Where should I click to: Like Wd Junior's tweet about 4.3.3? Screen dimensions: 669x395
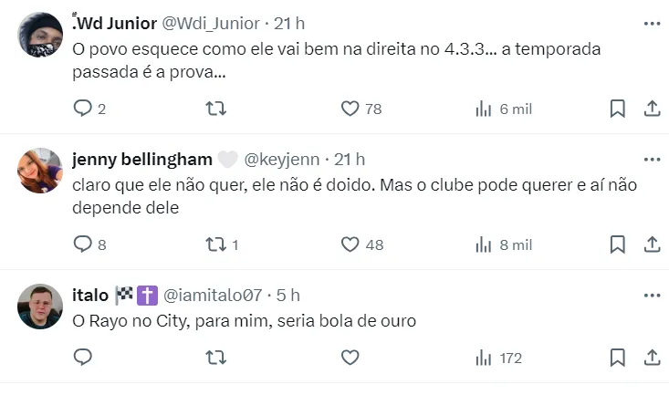pos(350,109)
